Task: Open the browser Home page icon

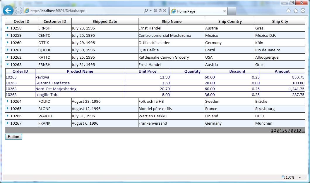Action: [x=289, y=11]
